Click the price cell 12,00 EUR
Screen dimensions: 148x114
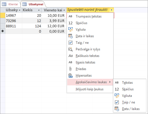(x=54, y=26)
